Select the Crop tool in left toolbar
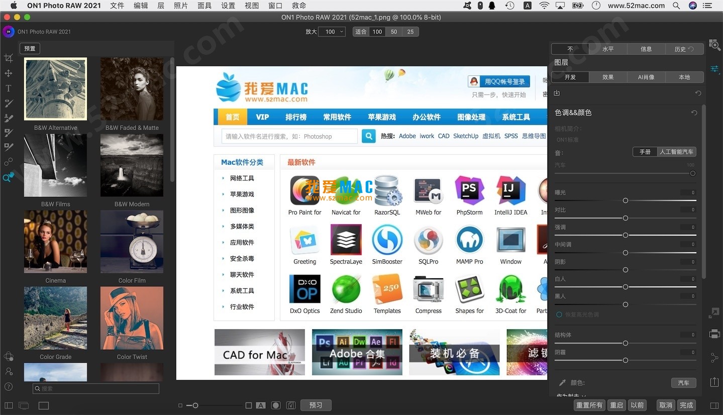 click(8, 58)
